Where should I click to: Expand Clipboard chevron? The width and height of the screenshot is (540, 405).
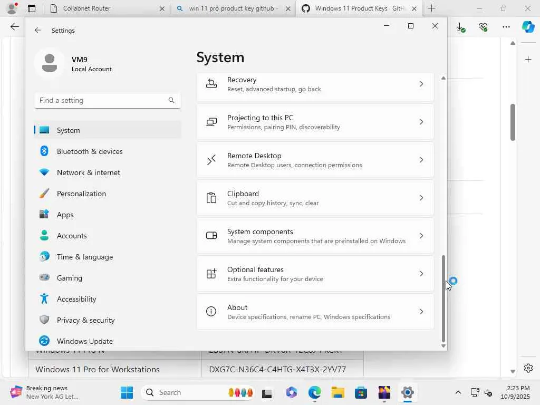[421, 198]
